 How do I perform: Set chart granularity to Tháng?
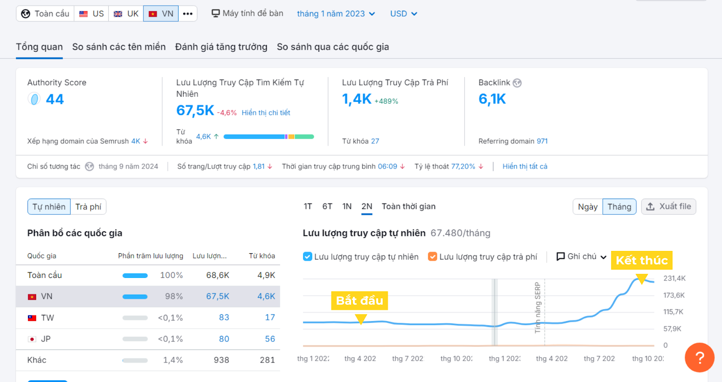[620, 206]
